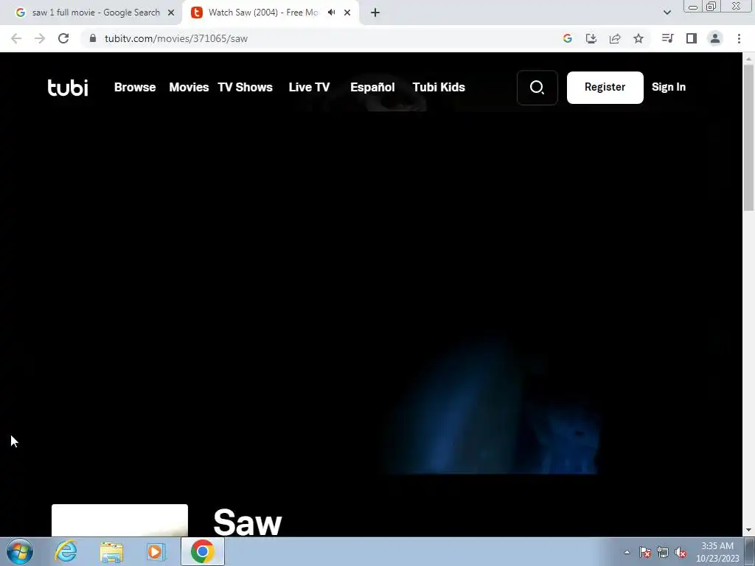Go to Movies on Tubi
This screenshot has width=755, height=566.
click(x=189, y=87)
